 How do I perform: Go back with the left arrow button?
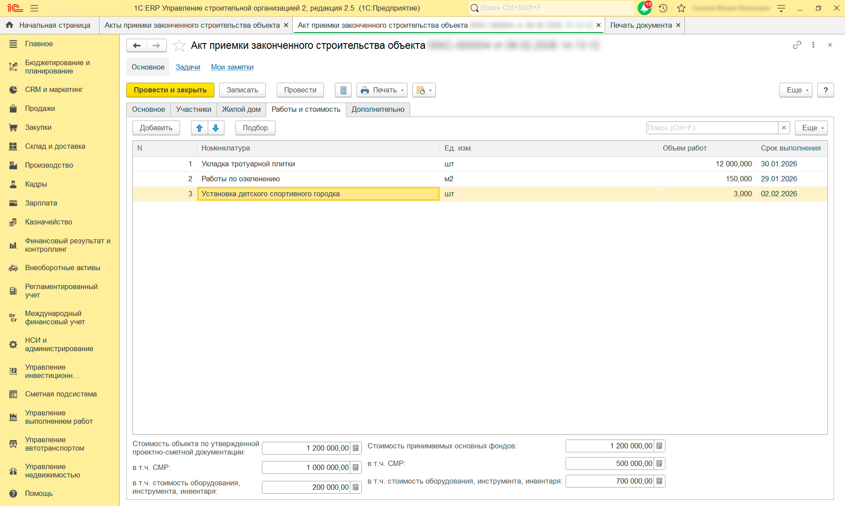pos(137,45)
